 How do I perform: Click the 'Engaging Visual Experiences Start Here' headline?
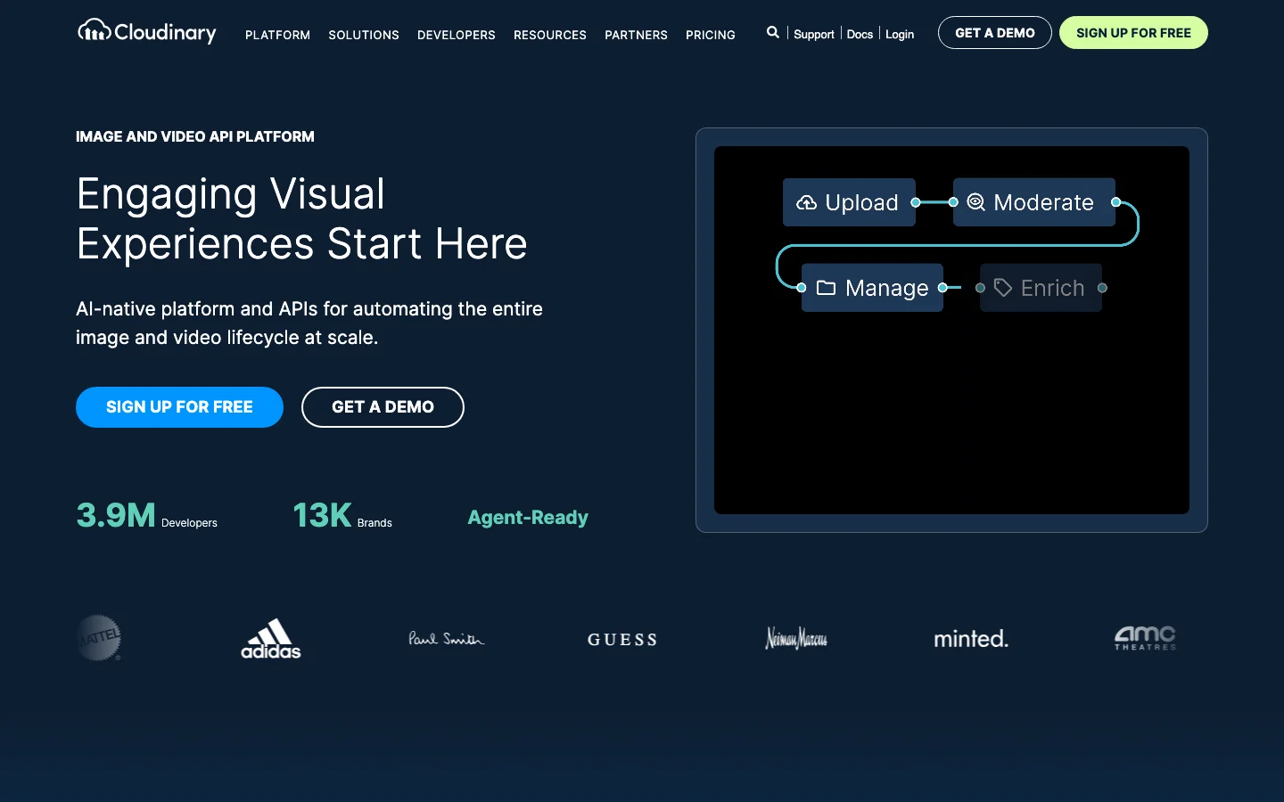302,218
